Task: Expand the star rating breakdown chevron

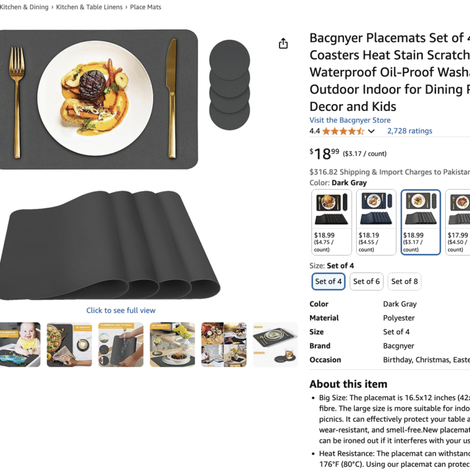Action: [371, 131]
